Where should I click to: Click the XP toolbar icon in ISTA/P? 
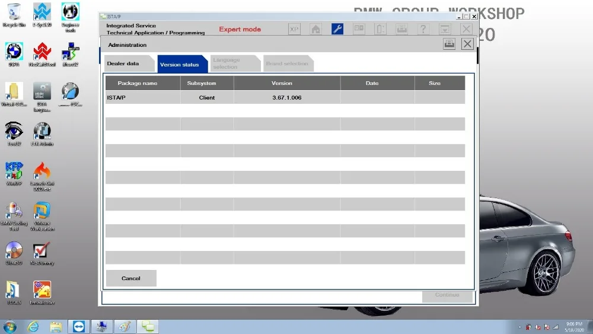[x=294, y=29]
